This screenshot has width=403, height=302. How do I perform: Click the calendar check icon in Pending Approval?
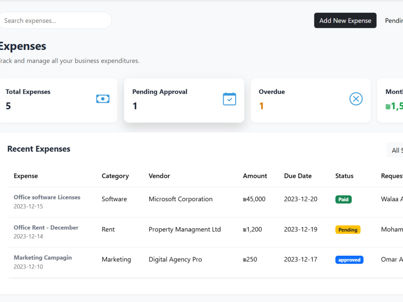[x=230, y=99]
